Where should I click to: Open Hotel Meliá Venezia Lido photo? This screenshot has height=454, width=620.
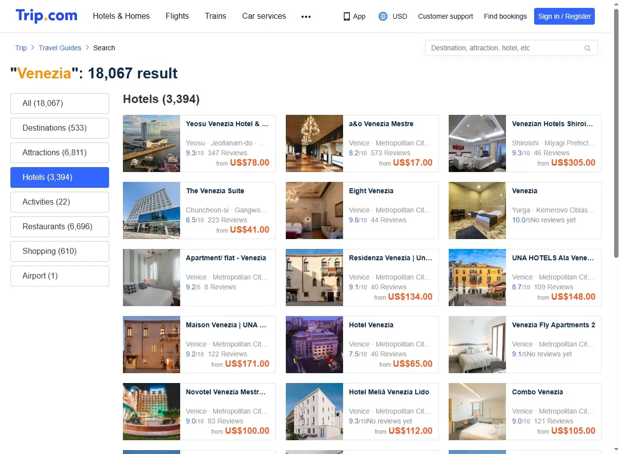(314, 412)
